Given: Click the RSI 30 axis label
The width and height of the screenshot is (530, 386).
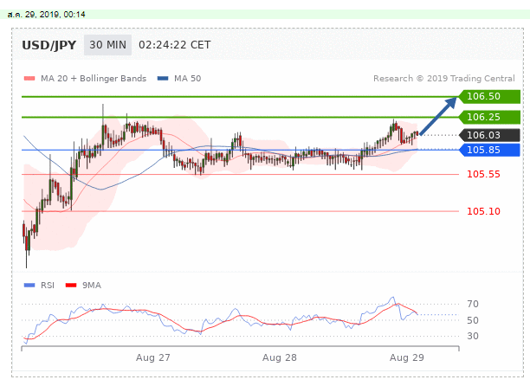Looking at the screenshot, I should click(473, 336).
